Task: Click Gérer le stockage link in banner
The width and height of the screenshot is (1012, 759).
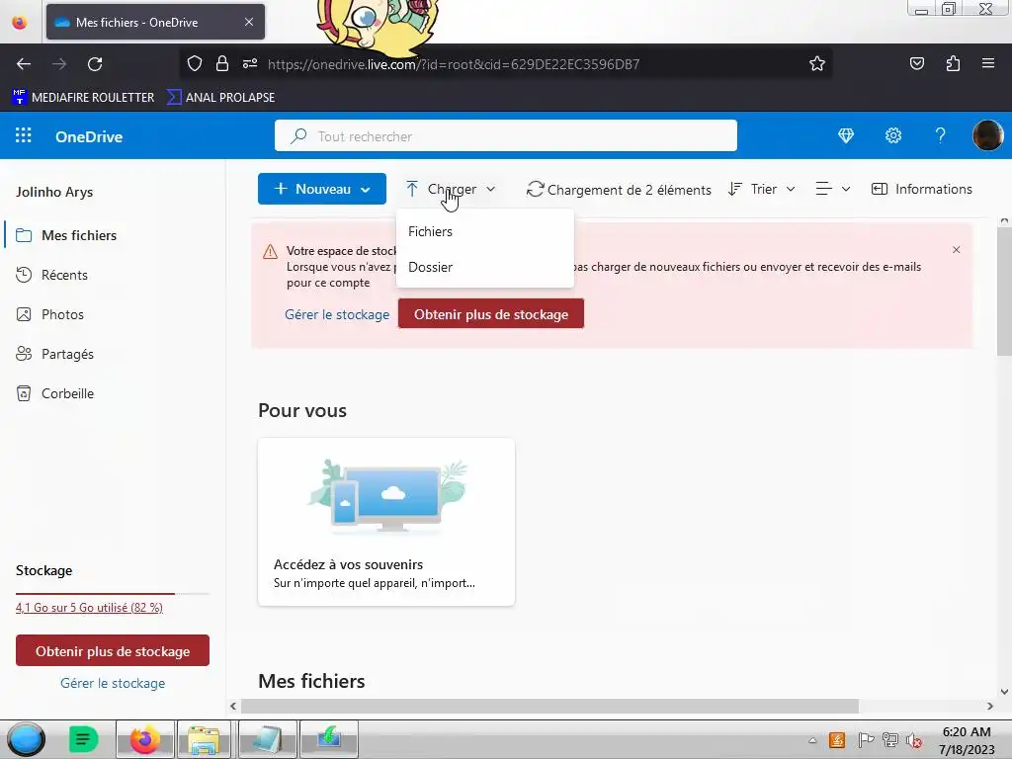Action: 337,314
